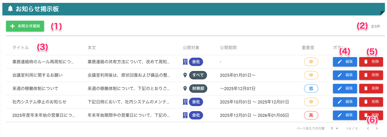Click the お知らせ追加 button

[25, 26]
